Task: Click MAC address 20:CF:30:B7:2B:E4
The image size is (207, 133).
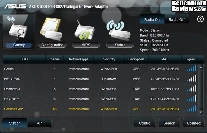Action: coord(165,109)
